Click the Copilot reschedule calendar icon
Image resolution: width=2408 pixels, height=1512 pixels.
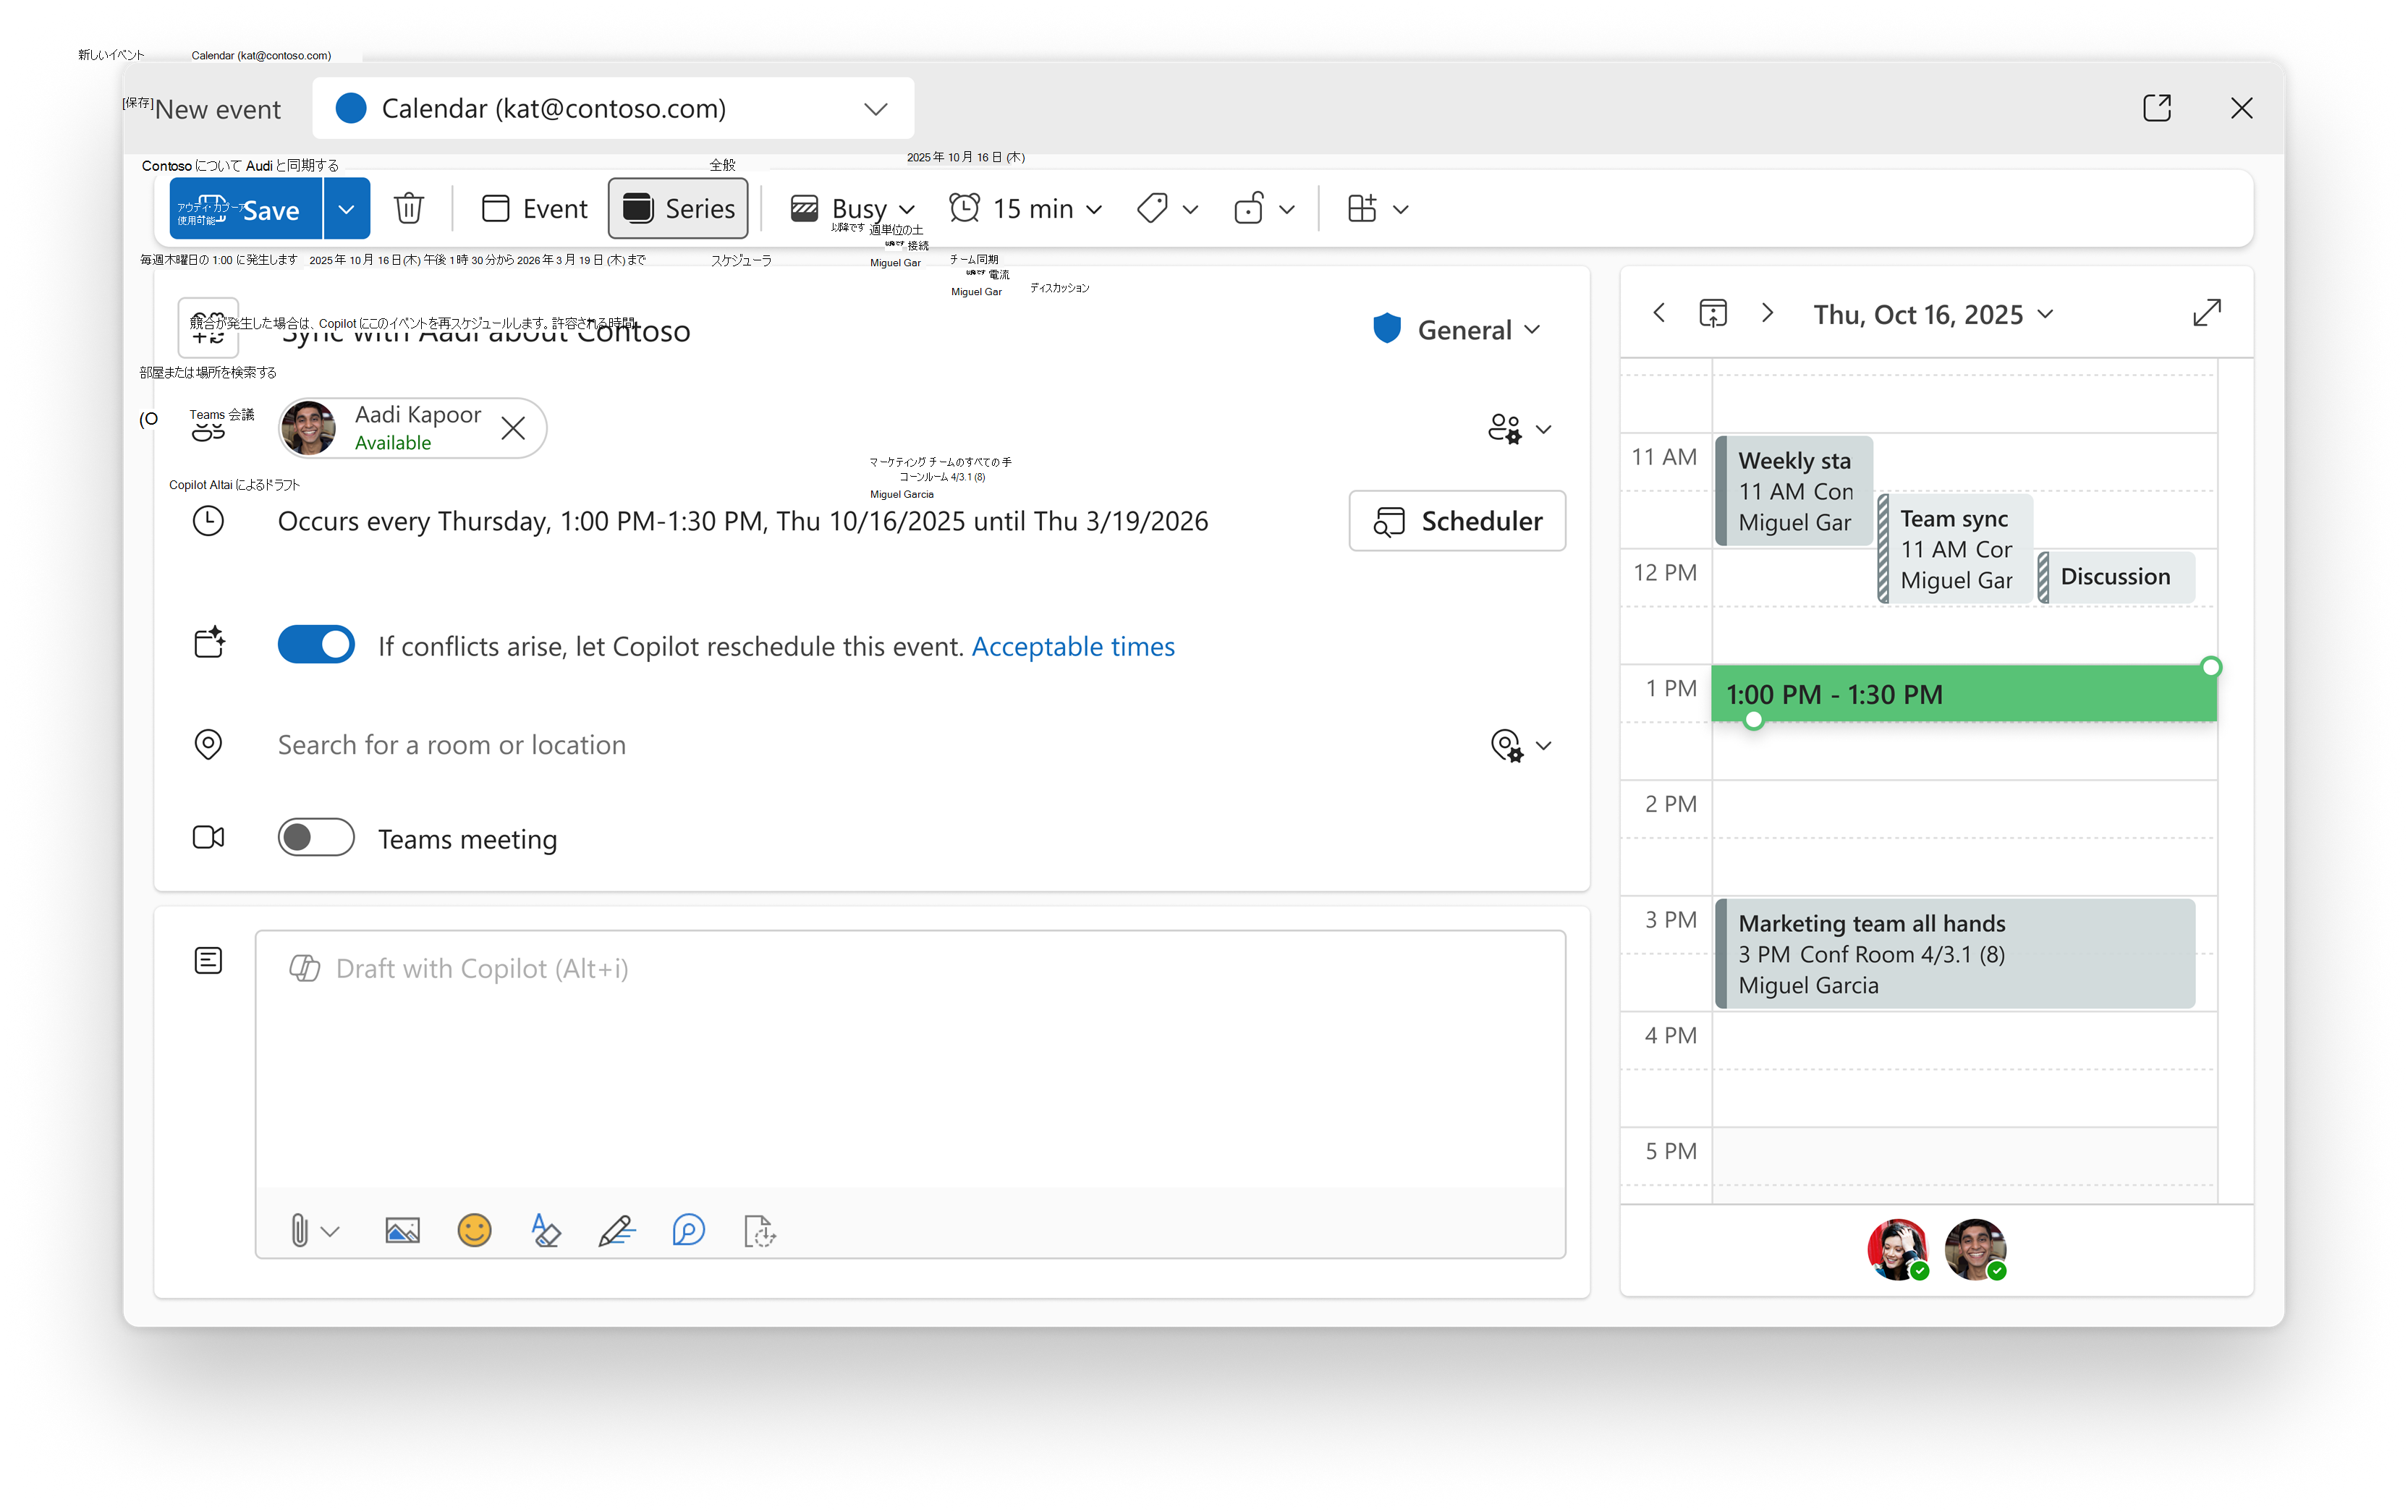208,643
